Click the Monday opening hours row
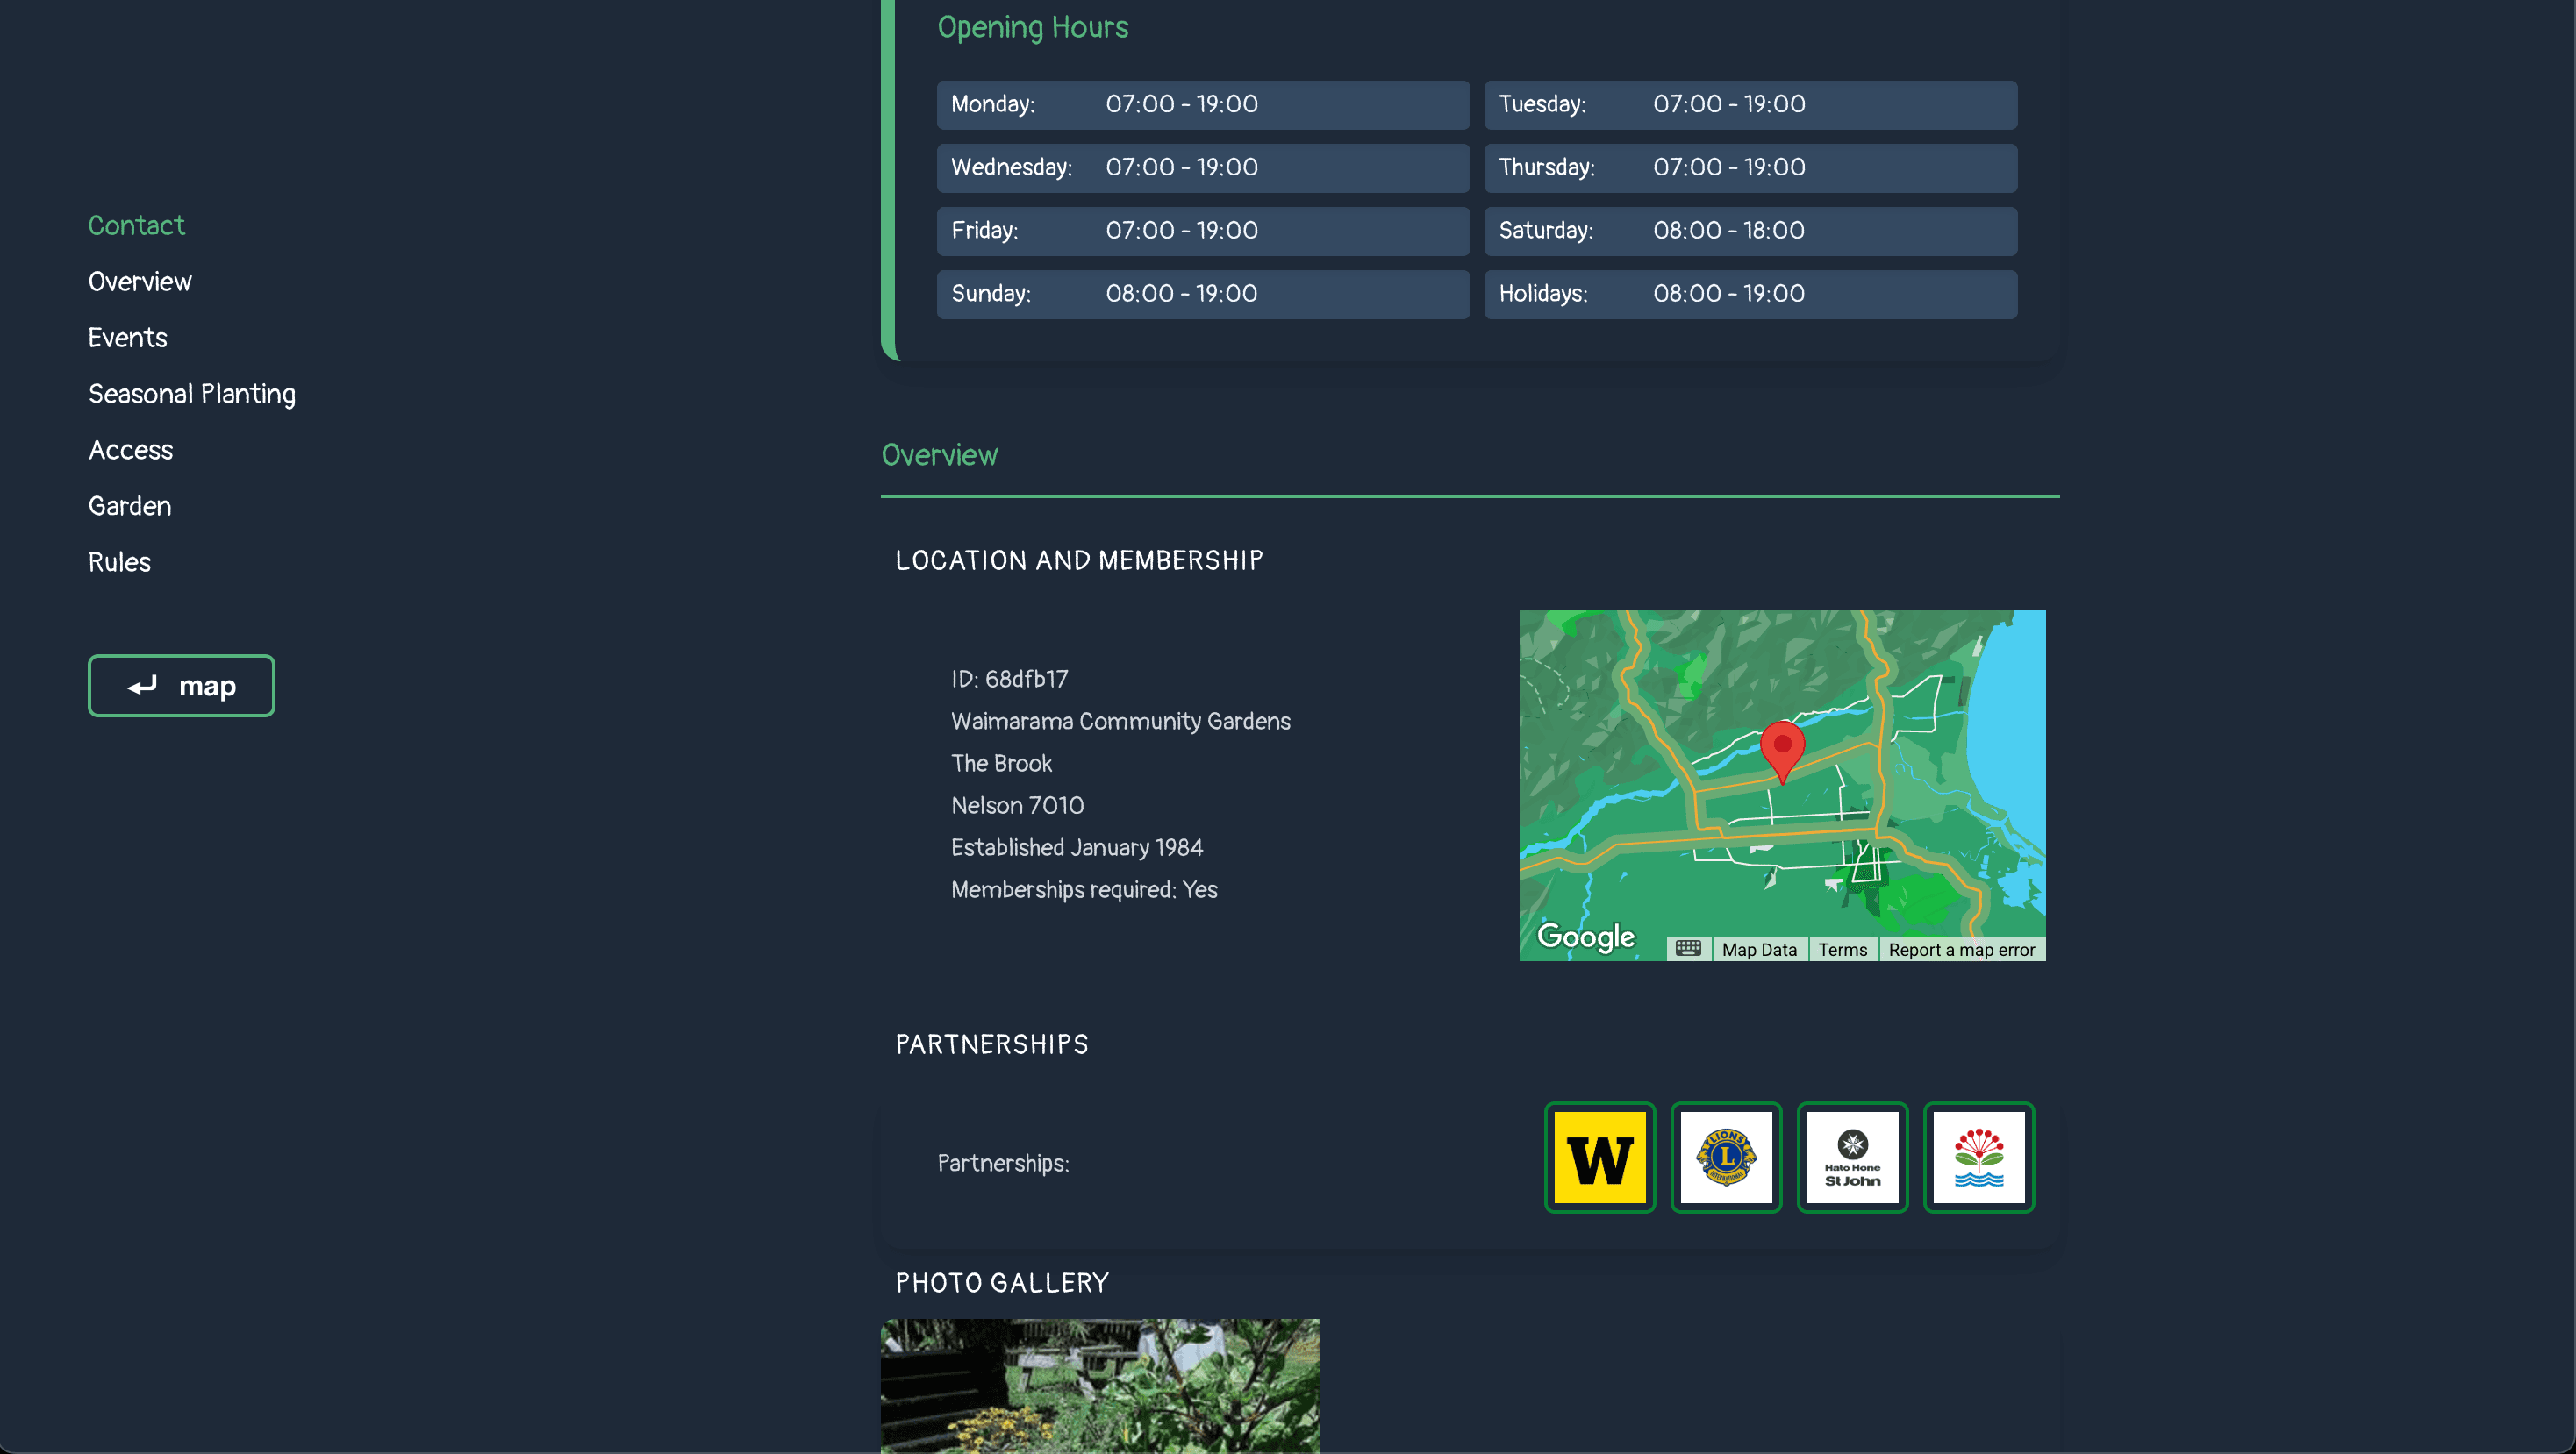 (x=1201, y=105)
